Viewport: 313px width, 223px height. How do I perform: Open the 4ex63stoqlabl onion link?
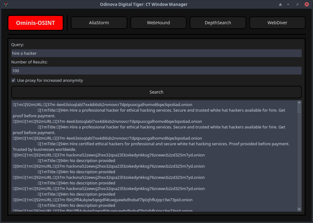click(130, 105)
